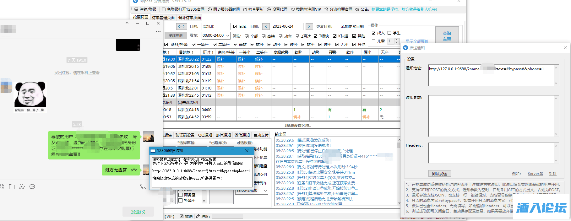Increase or decrease 儿童 count stepper
The image size is (571, 221).
tap(396, 41)
